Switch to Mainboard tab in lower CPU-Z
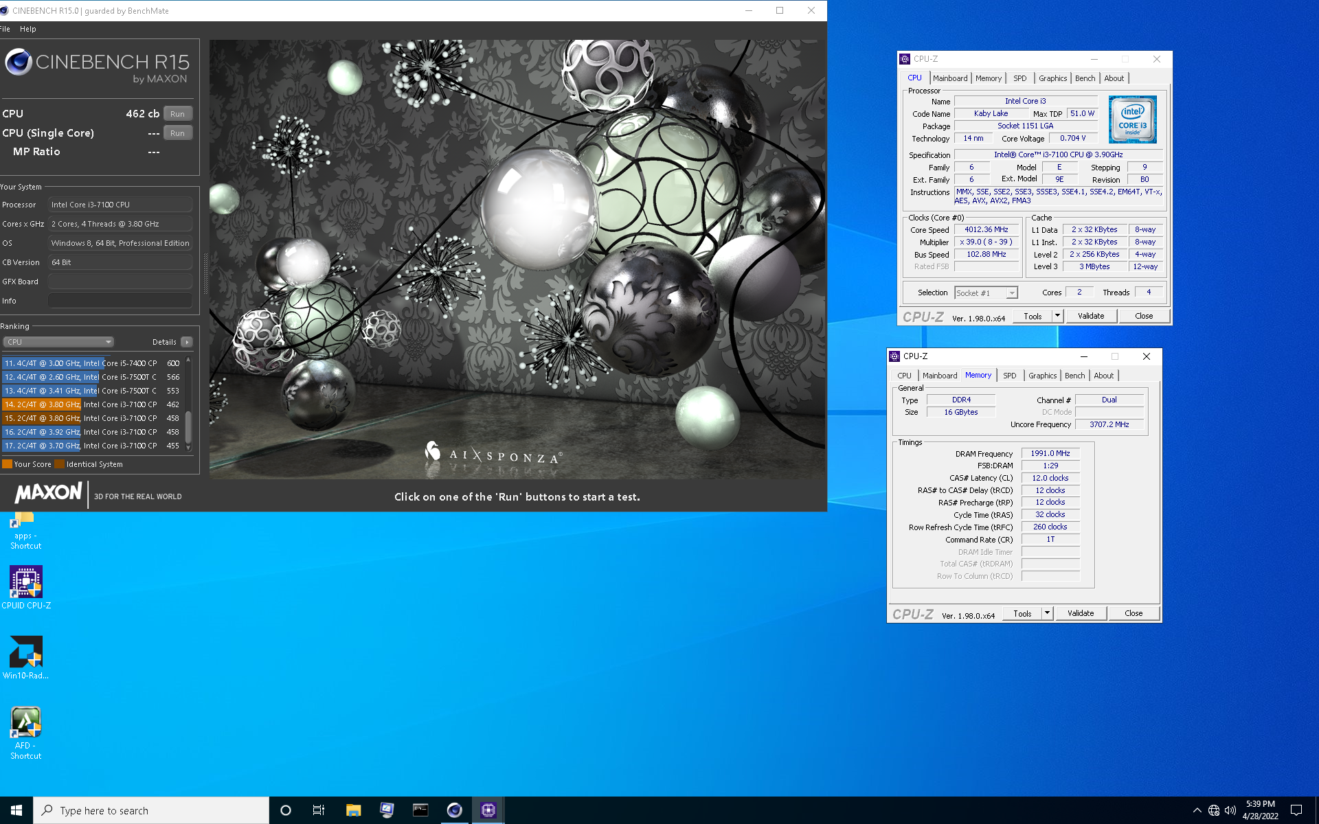 (x=940, y=376)
